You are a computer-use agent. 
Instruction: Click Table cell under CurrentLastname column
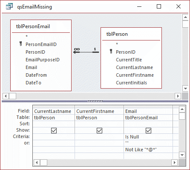(54, 118)
